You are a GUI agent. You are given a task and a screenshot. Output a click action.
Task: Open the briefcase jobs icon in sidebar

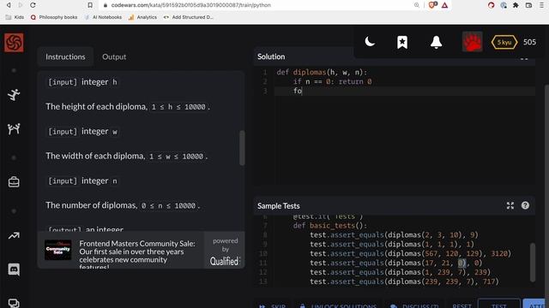[x=14, y=182]
